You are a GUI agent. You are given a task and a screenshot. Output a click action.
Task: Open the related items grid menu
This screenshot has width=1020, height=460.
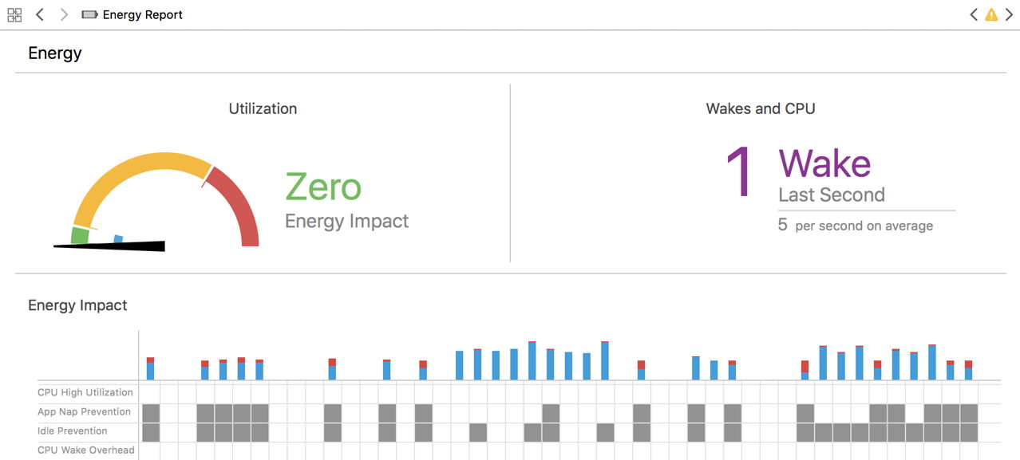click(14, 14)
